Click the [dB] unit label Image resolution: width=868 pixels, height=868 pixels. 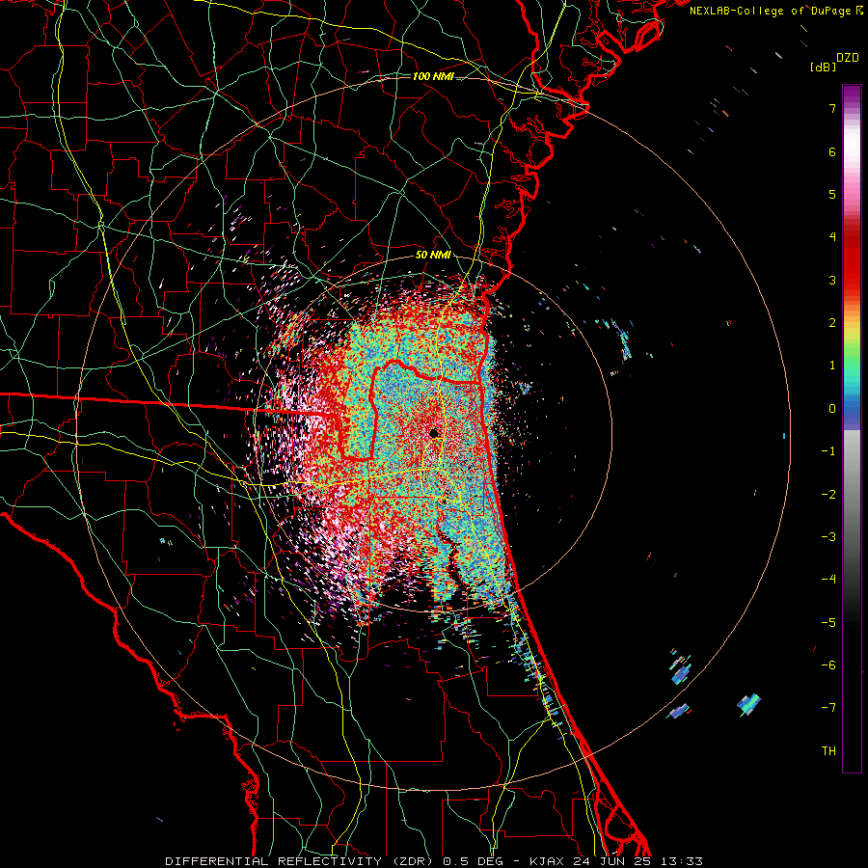tap(824, 67)
